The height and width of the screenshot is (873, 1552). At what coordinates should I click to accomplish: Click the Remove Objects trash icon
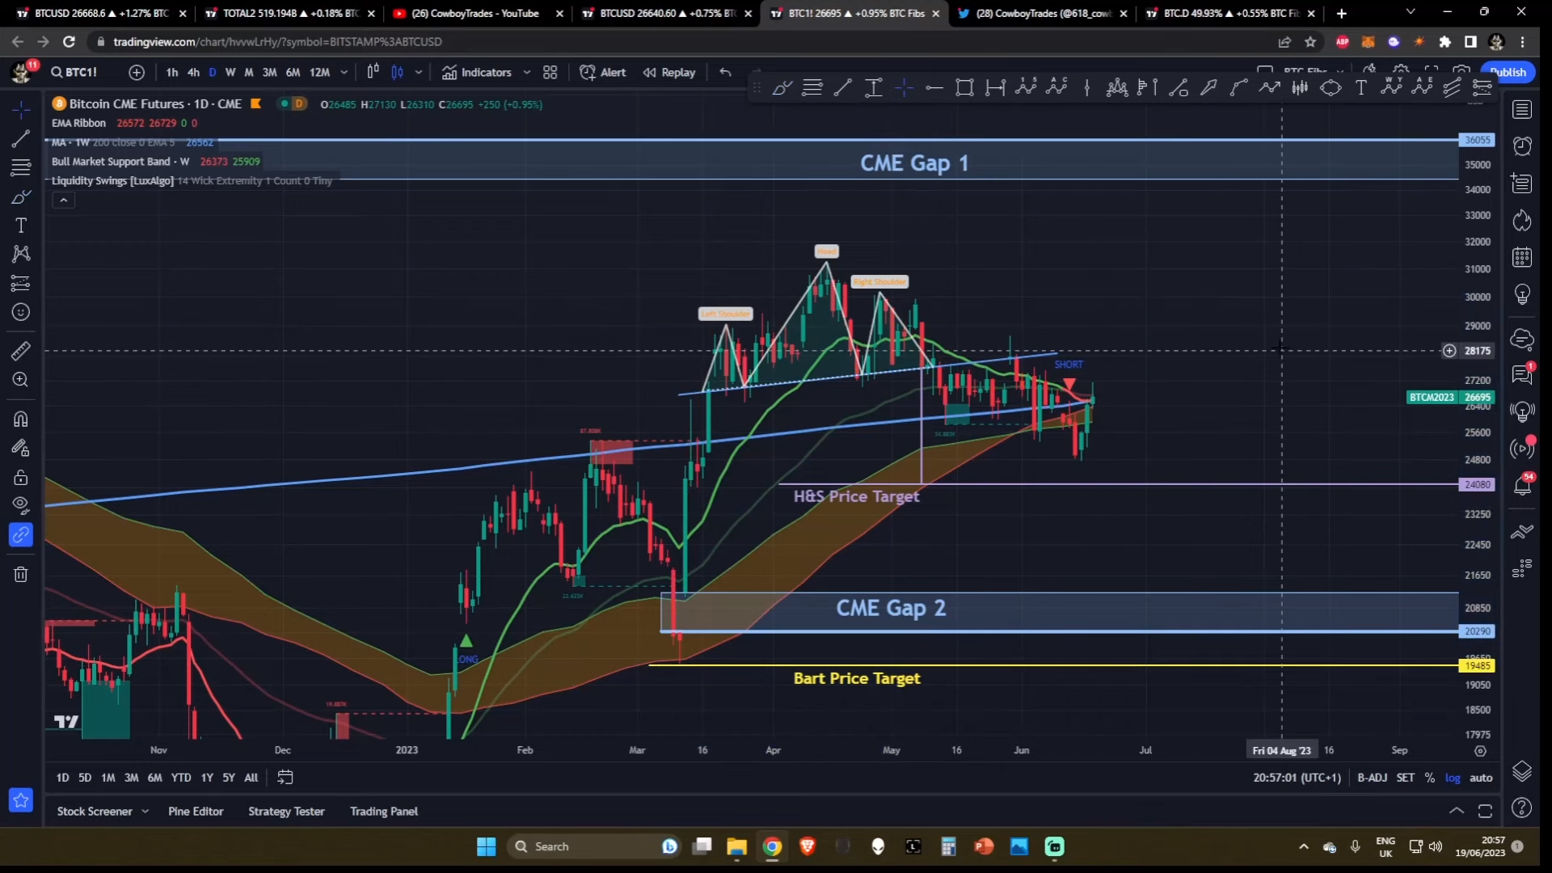tap(20, 574)
